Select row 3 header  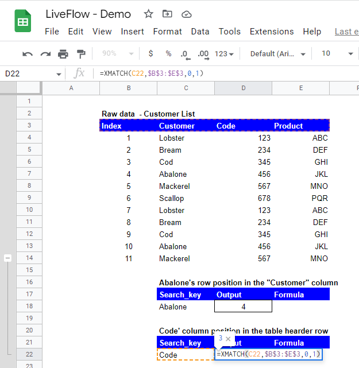29,125
